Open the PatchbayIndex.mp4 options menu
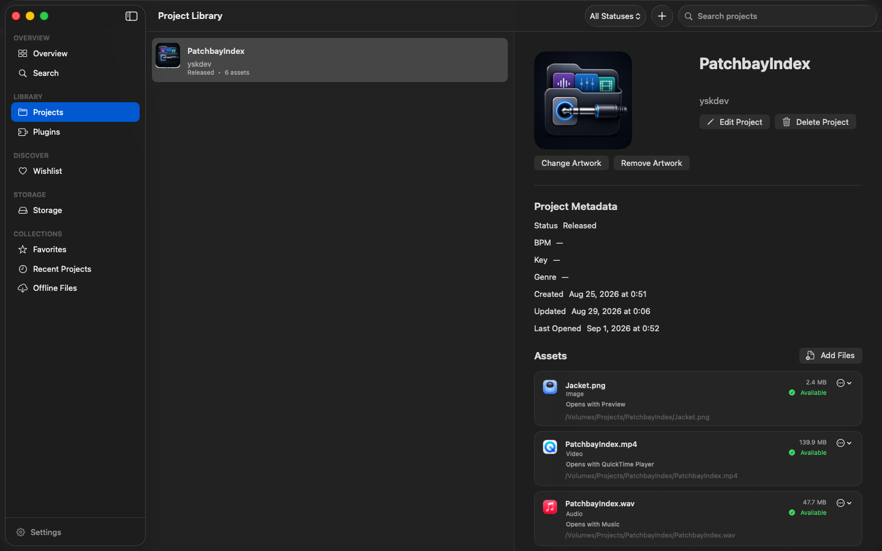This screenshot has width=882, height=551. click(x=844, y=443)
